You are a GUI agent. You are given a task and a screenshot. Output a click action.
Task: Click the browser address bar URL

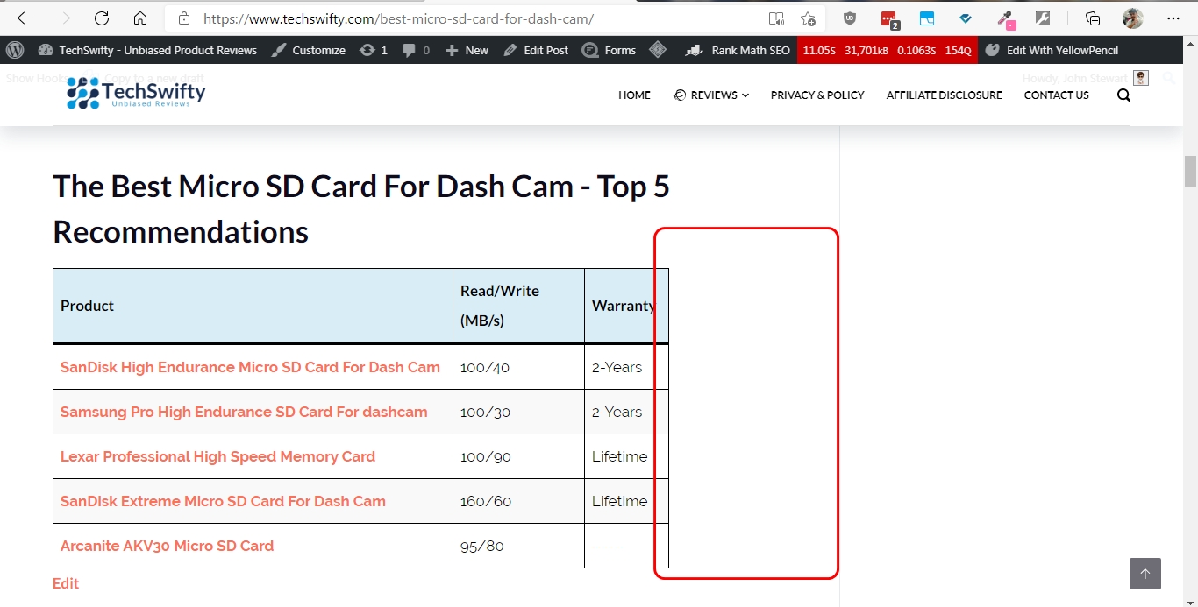[x=398, y=18]
